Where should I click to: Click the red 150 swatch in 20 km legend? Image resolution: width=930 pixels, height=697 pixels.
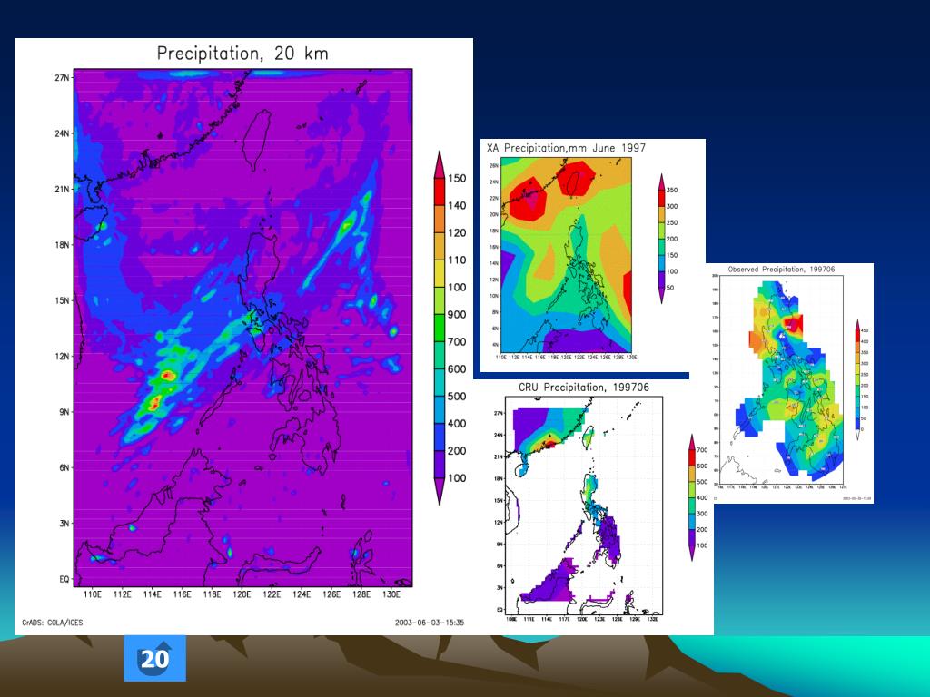pyautogui.click(x=437, y=177)
